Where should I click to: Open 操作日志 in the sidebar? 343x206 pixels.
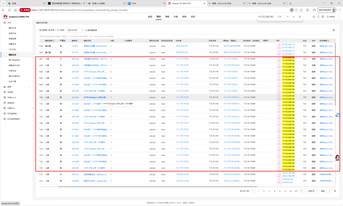(12, 28)
